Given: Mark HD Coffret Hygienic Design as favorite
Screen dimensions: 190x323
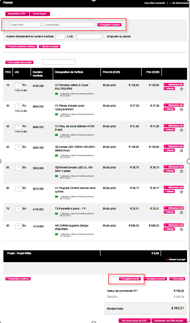Looking at the screenshot, I should point(181,229).
